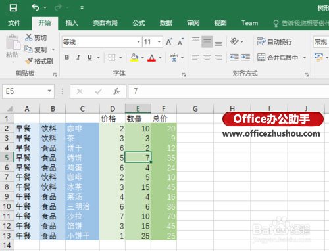Select column E header
Screen dimensions: 329x251
[138, 108]
